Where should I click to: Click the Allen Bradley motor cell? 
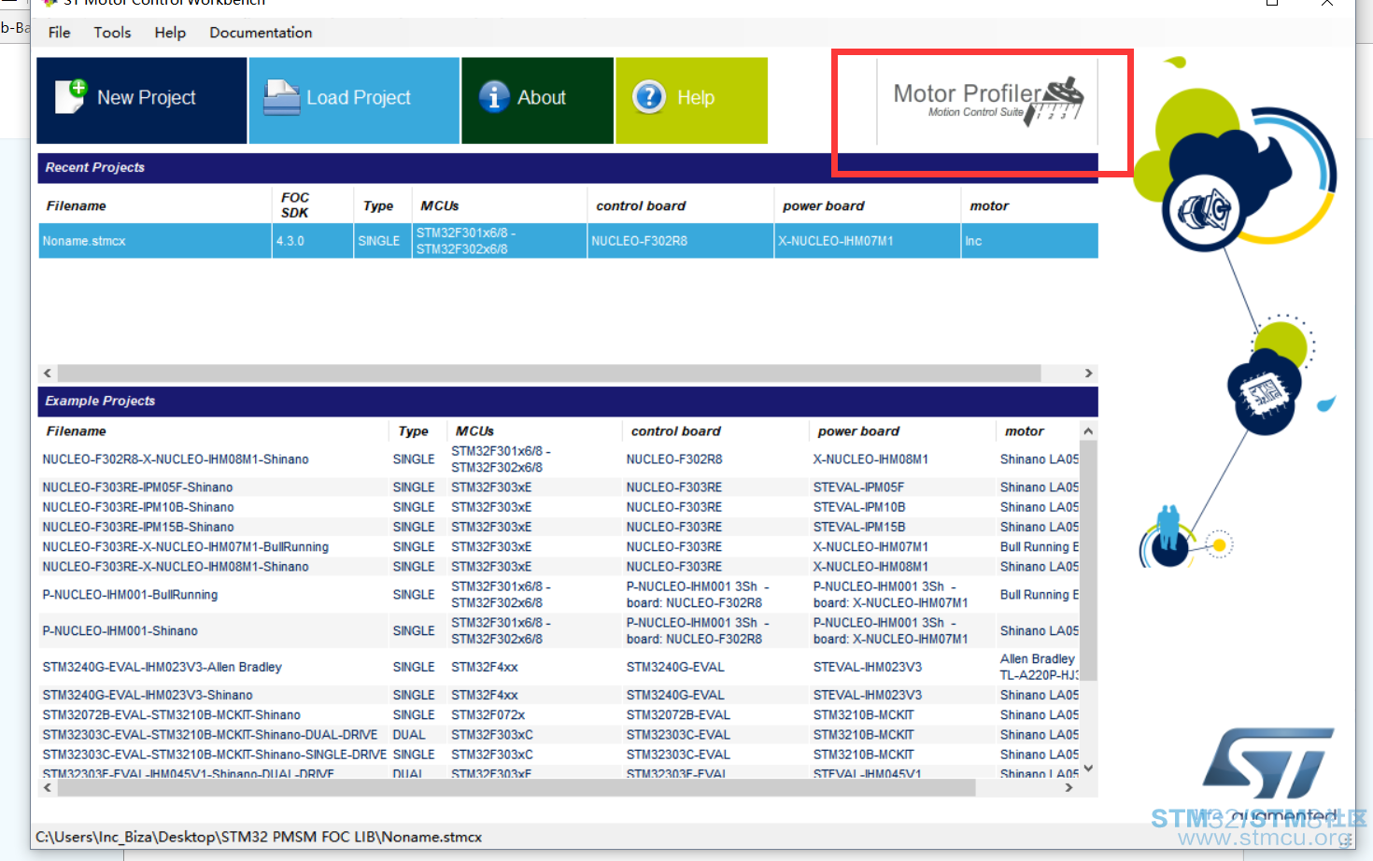point(1039,667)
